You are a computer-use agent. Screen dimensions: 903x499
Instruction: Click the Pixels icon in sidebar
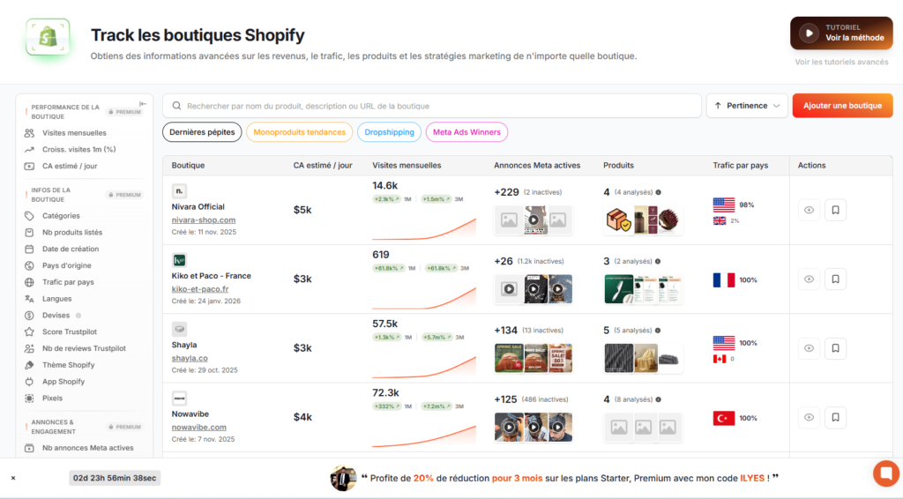click(29, 398)
